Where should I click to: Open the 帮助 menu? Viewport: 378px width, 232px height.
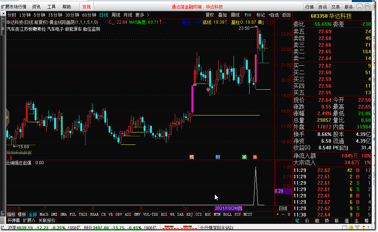click(x=67, y=7)
